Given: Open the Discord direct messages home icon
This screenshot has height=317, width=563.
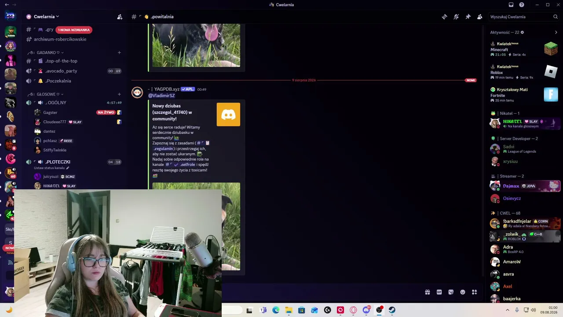Looking at the screenshot, I should coord(10,16).
